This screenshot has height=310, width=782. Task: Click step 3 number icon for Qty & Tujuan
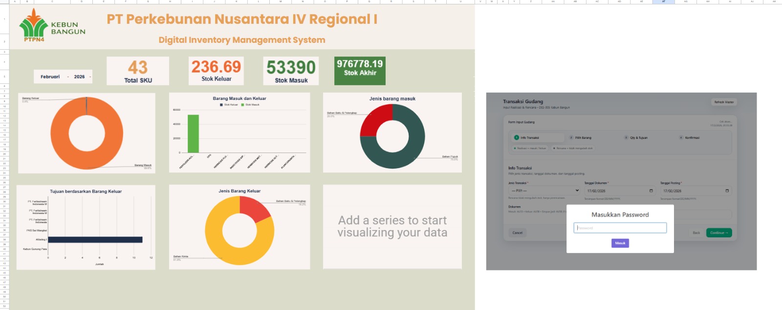click(626, 137)
